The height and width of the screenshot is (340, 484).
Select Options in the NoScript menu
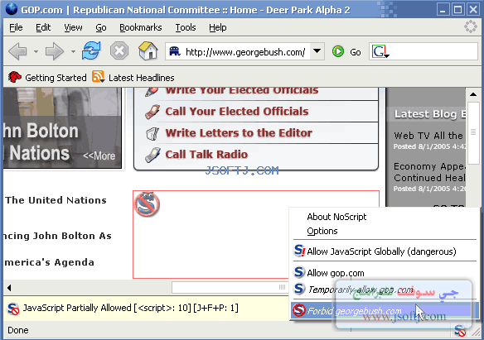[322, 231]
